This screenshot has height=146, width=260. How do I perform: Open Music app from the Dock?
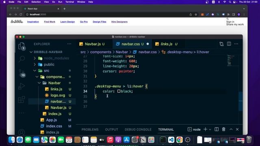pos(110,140)
